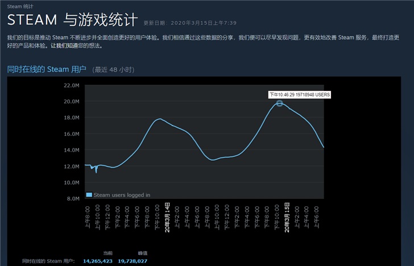Click the peak data point marker on chart
This screenshot has height=266, width=414.
[x=280, y=103]
